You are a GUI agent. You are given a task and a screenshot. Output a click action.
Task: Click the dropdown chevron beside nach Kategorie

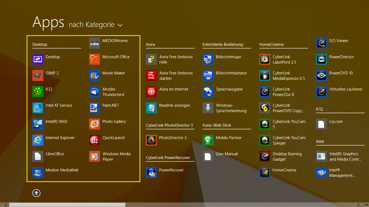tap(120, 25)
